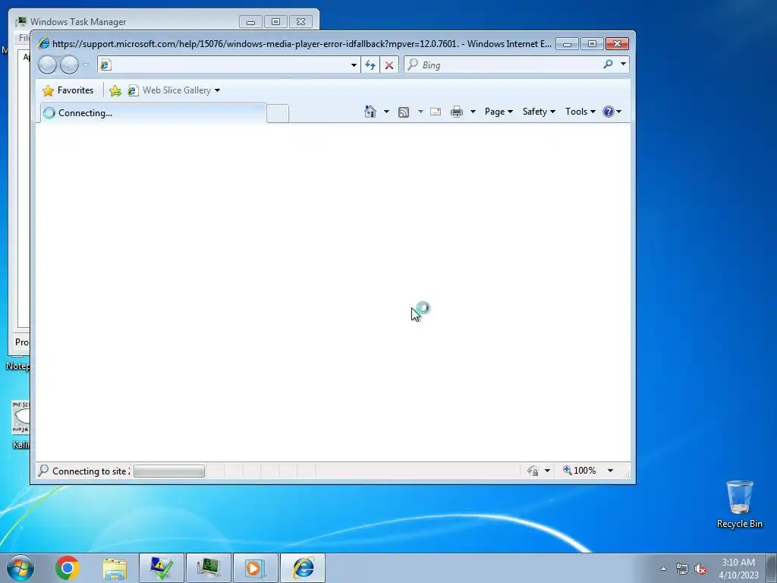Click the network tray icon

click(682, 569)
